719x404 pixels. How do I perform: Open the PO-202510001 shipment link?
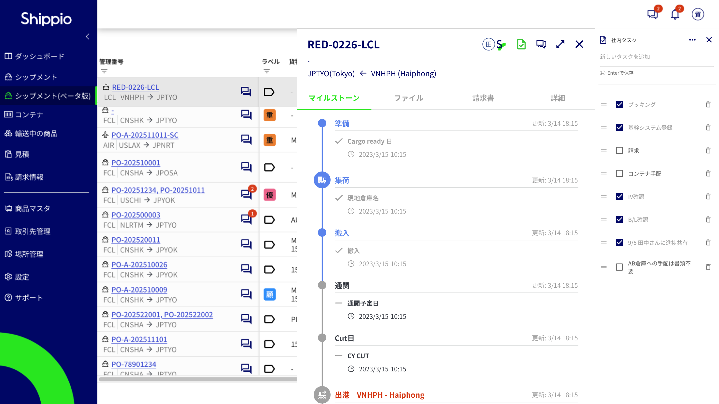[136, 163]
